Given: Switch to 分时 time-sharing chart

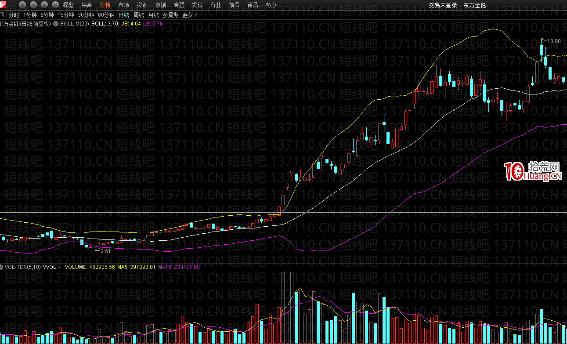Looking at the screenshot, I should pyautogui.click(x=14, y=14).
